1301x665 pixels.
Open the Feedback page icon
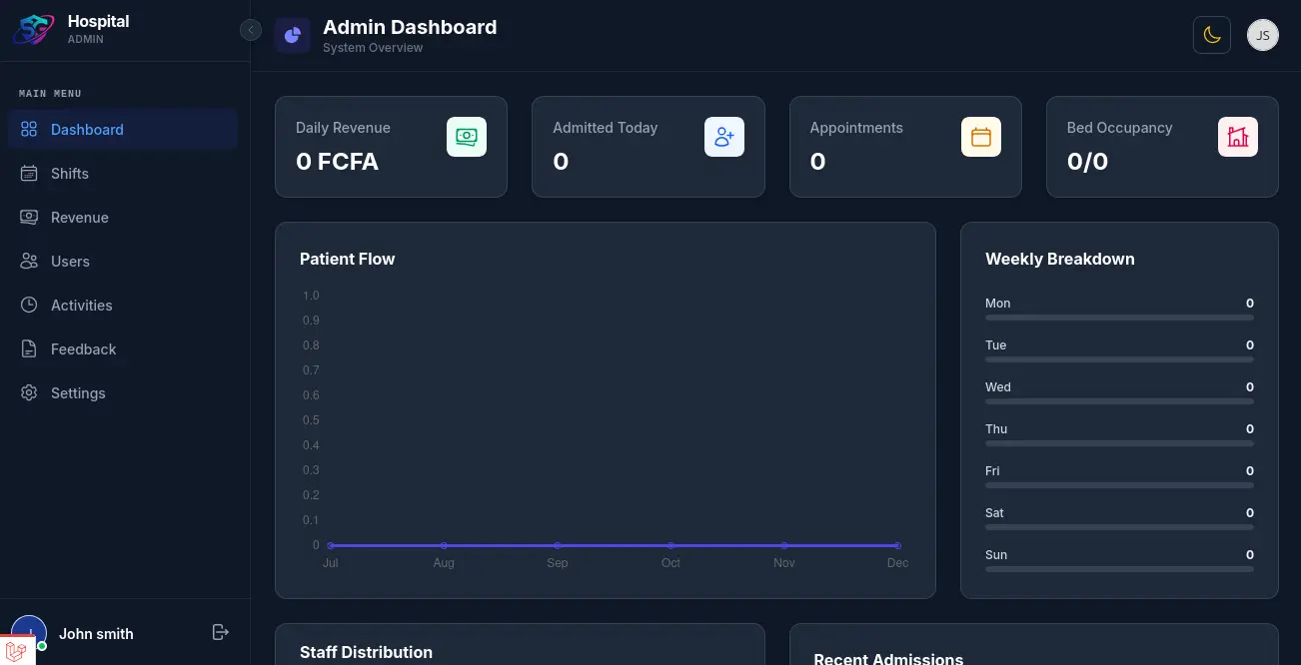pyautogui.click(x=29, y=349)
